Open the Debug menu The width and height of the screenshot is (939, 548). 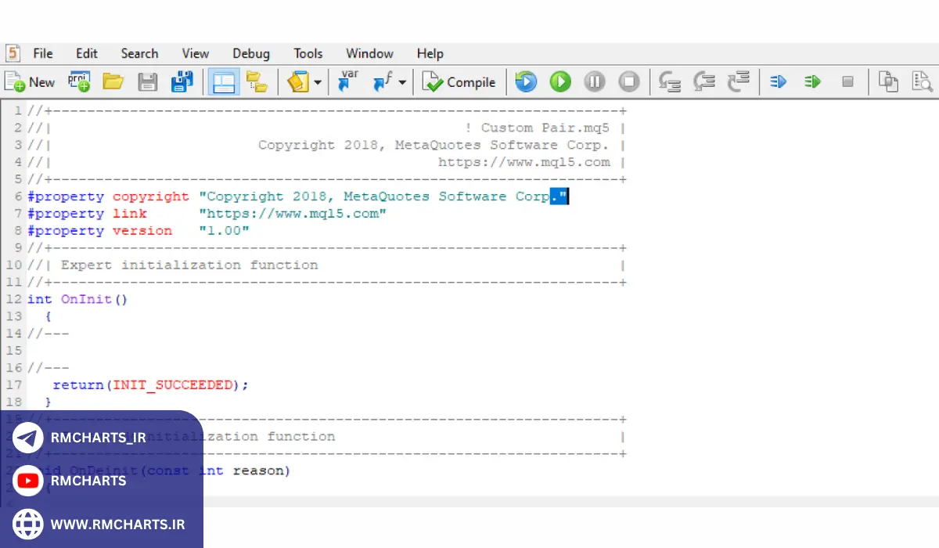point(251,53)
